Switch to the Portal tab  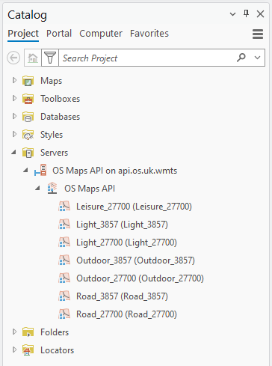59,34
